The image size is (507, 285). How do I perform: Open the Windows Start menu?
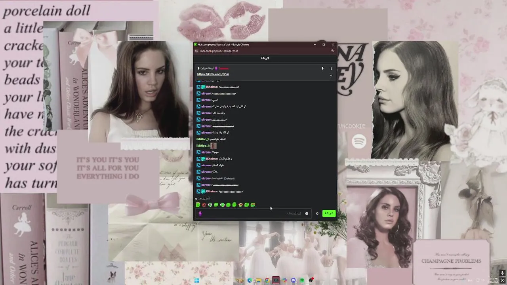click(x=196, y=280)
